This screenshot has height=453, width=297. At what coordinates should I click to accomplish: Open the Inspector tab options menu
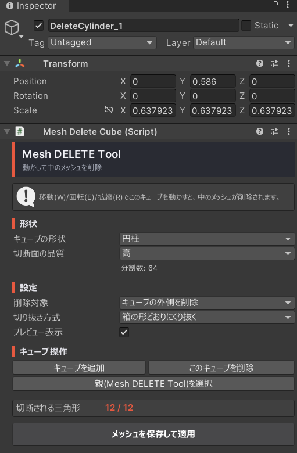[288, 5]
